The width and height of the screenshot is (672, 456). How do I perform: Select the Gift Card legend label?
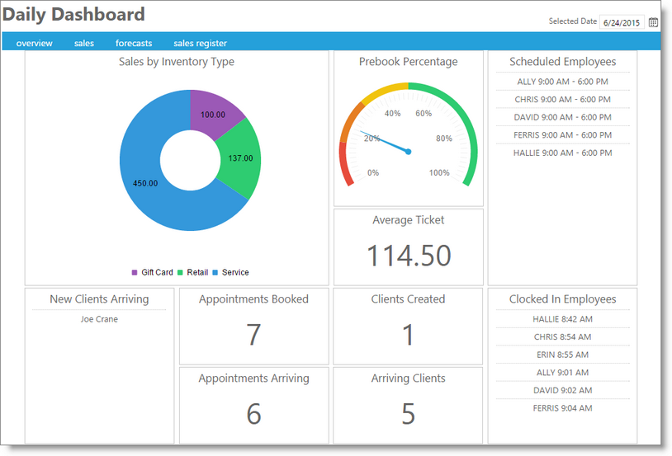click(157, 272)
